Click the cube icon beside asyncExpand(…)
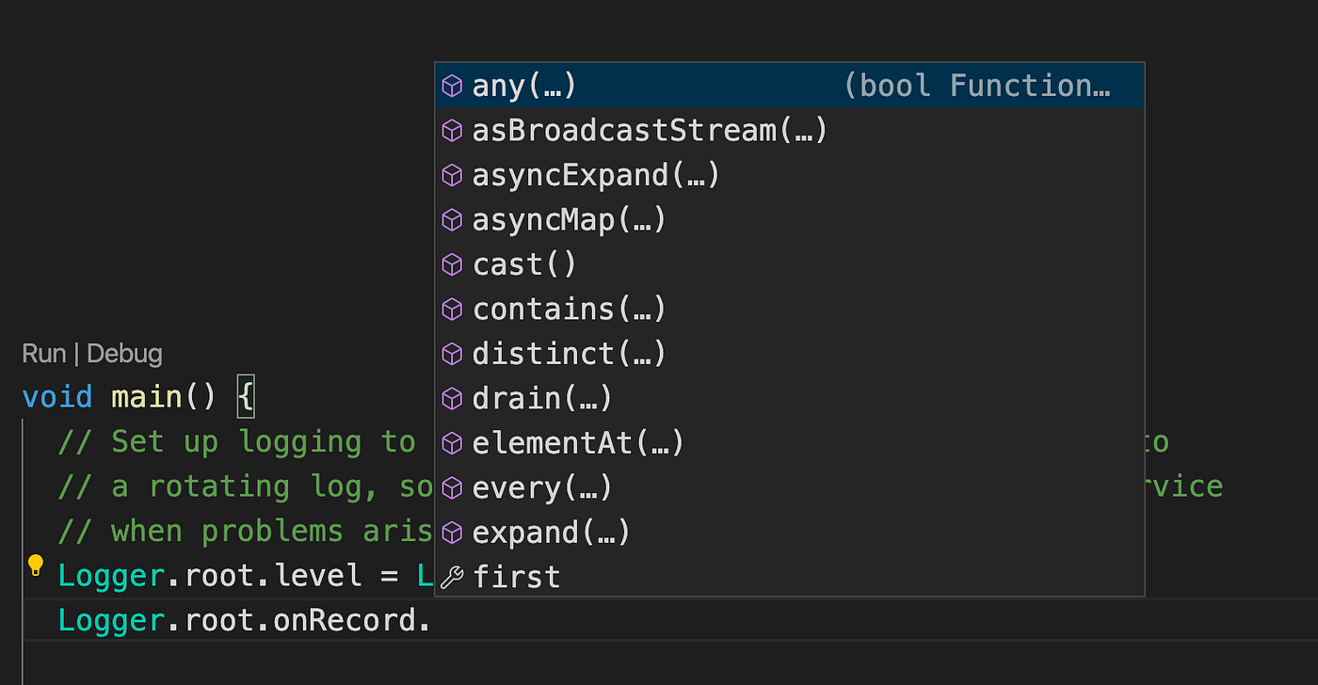 click(x=453, y=175)
